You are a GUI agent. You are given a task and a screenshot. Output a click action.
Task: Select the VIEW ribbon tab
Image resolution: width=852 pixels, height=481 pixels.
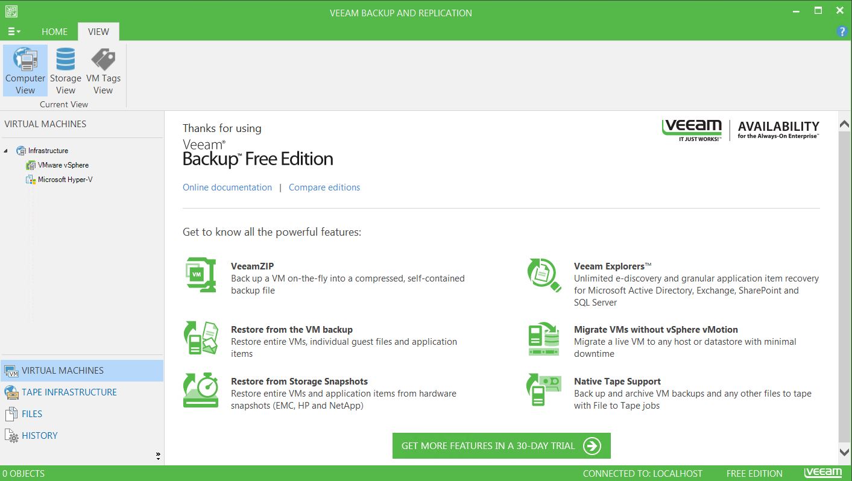coord(98,31)
